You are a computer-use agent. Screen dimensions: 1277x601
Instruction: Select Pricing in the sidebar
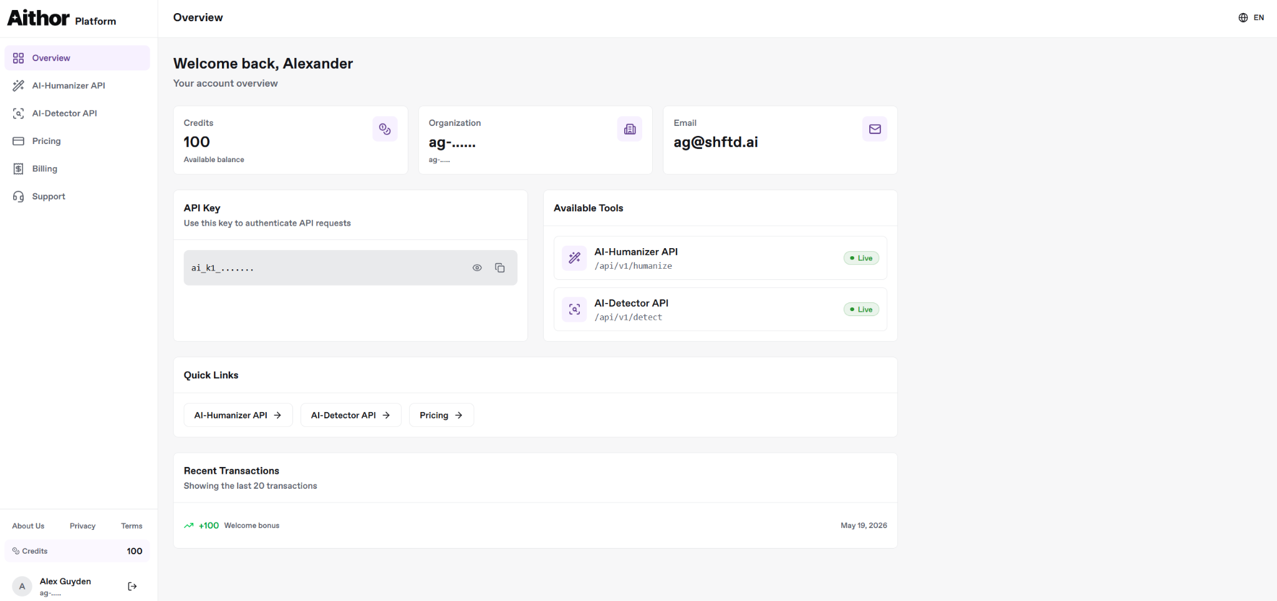click(x=77, y=141)
